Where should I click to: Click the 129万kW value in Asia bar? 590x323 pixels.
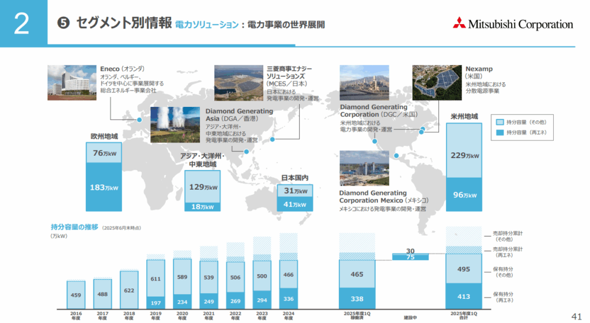[203, 187]
